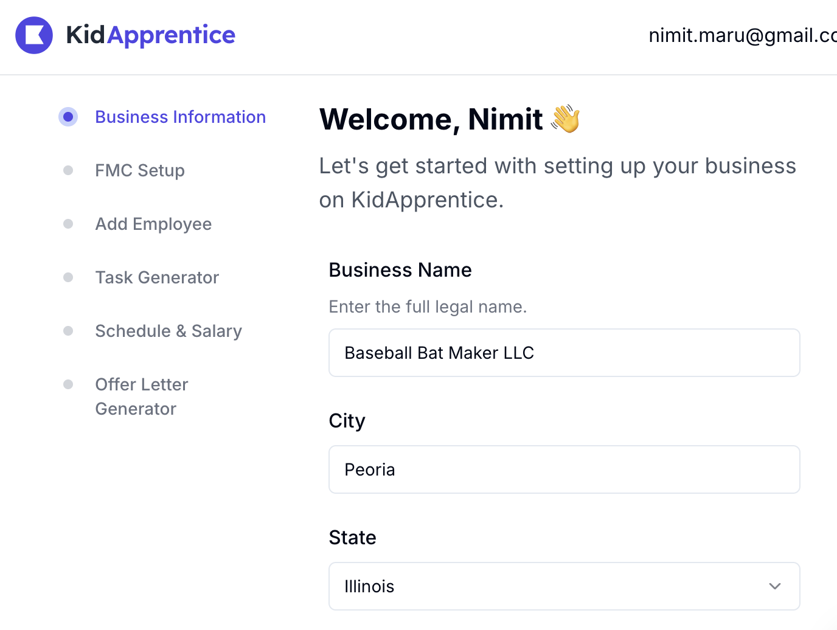Open the Schedule & Salary step
Viewport: 837px width, 630px height.
point(168,331)
